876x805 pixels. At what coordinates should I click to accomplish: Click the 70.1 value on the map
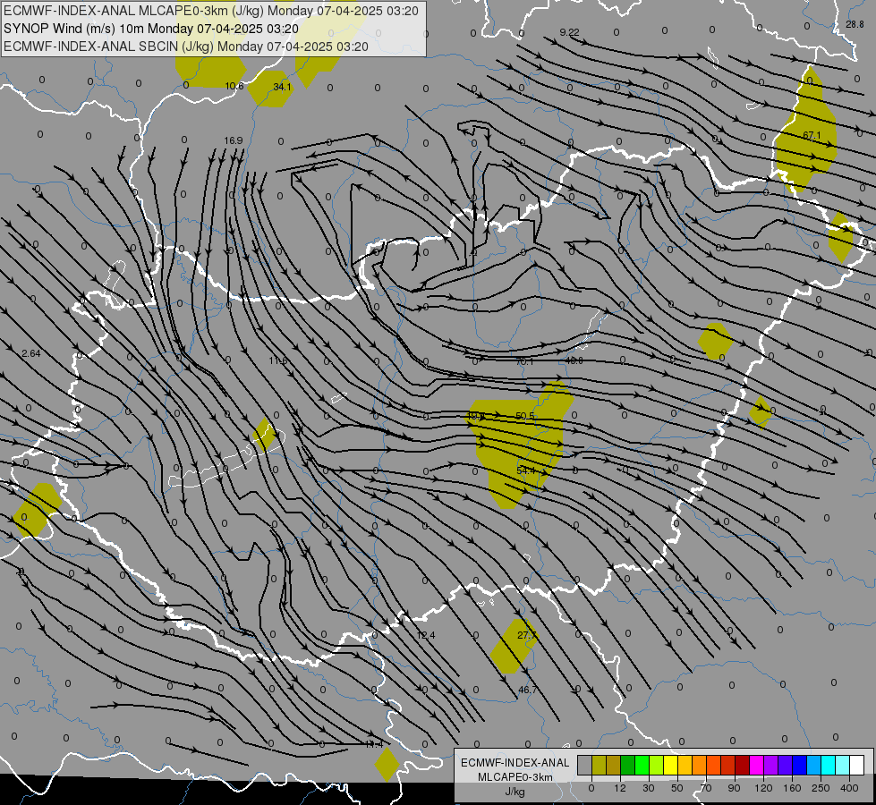524,361
